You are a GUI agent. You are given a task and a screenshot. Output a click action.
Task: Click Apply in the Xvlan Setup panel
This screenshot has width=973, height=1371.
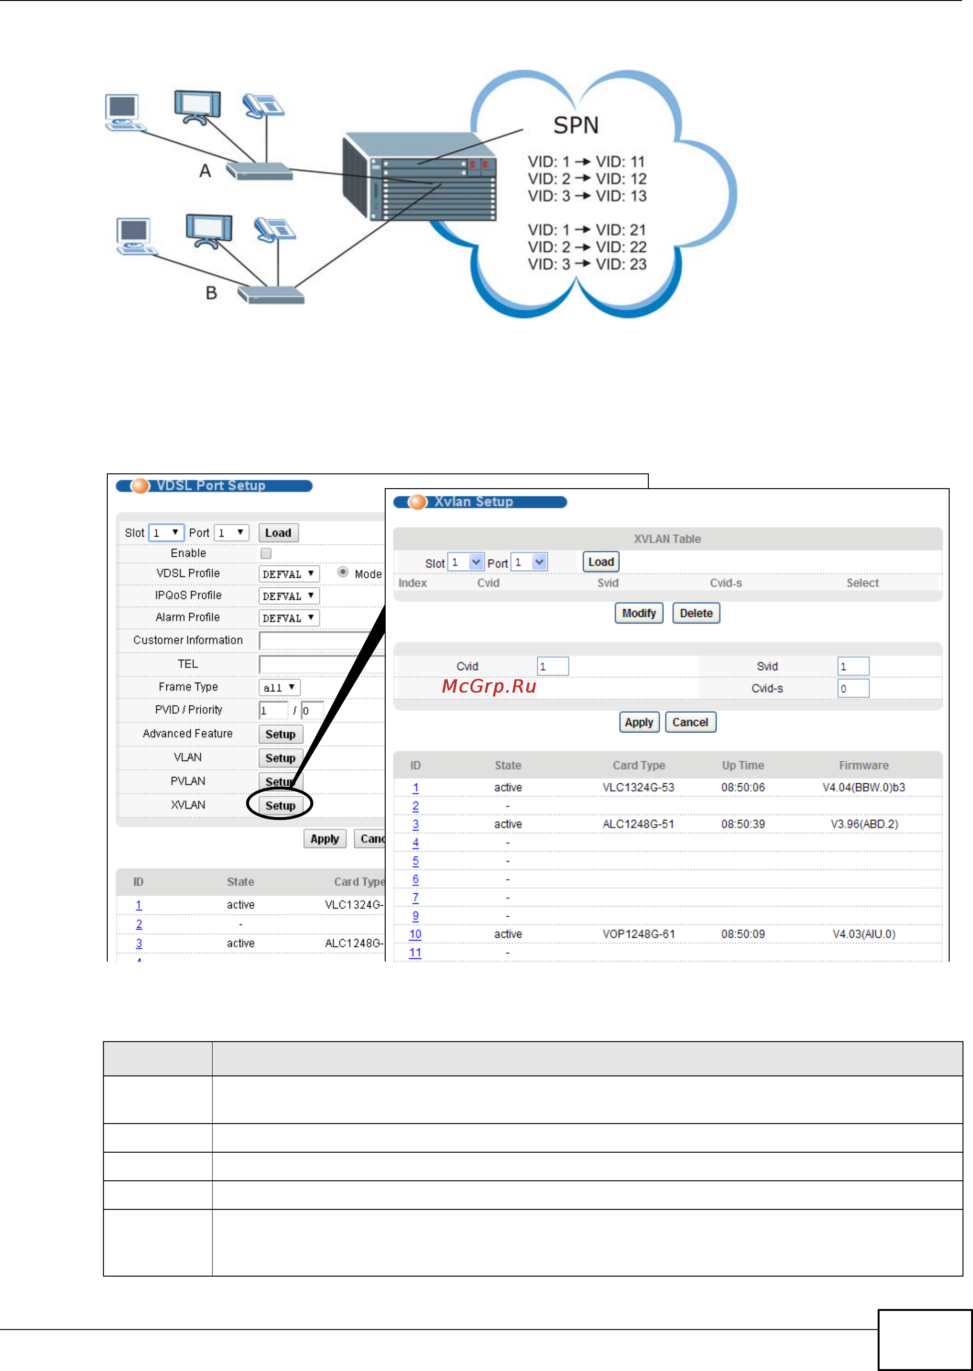pyautogui.click(x=639, y=722)
